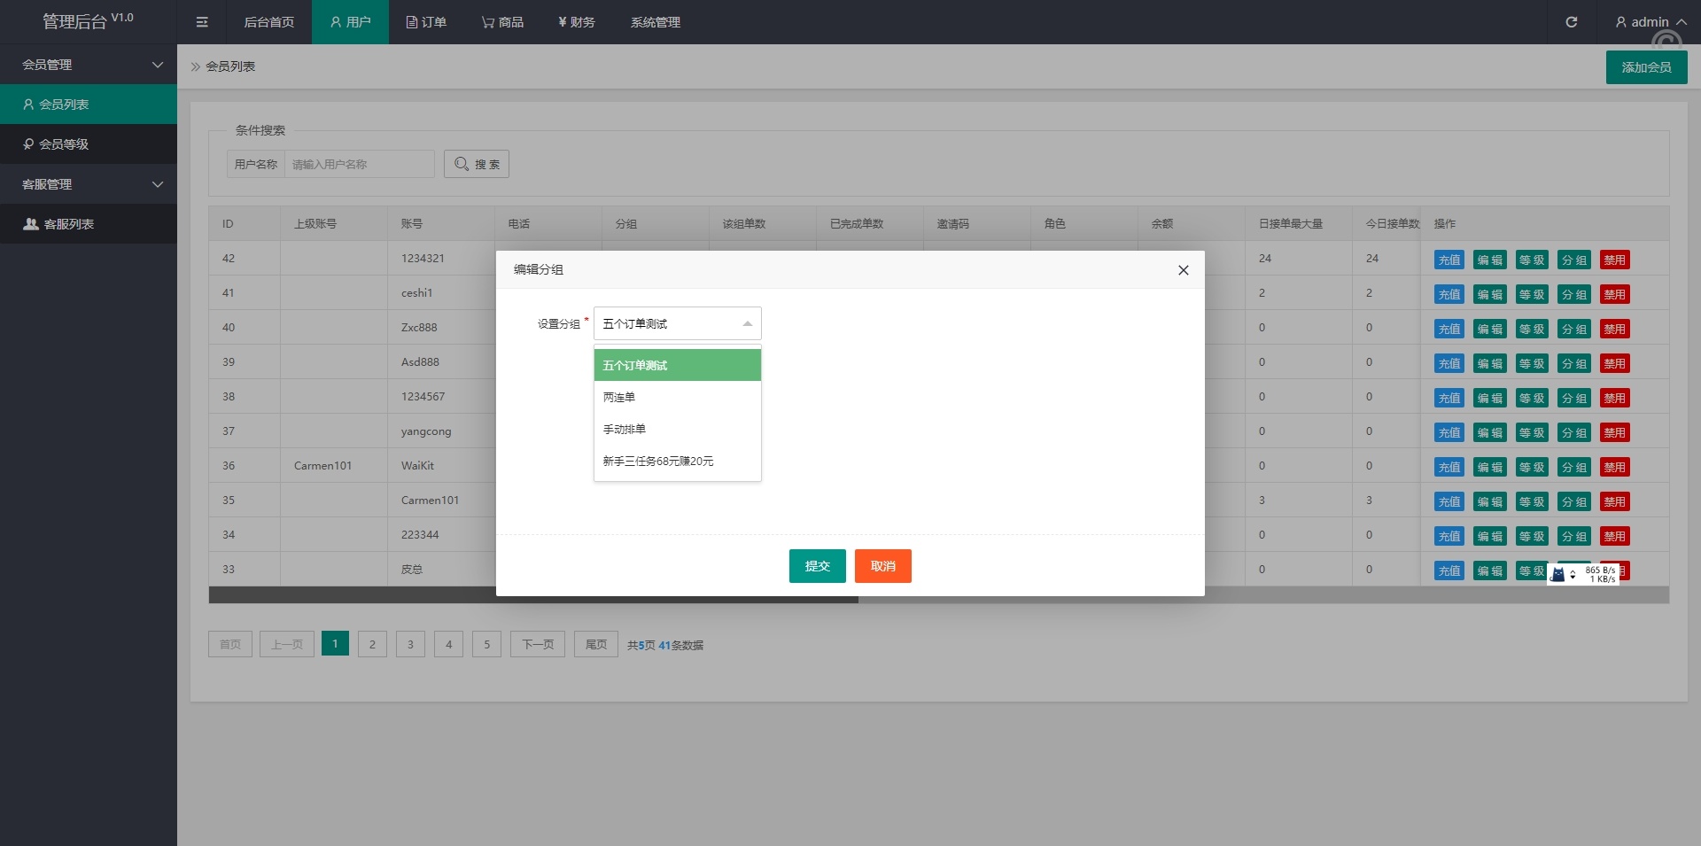Image resolution: width=1701 pixels, height=846 pixels.
Task: Click the 添加会员 button
Action: [1646, 67]
